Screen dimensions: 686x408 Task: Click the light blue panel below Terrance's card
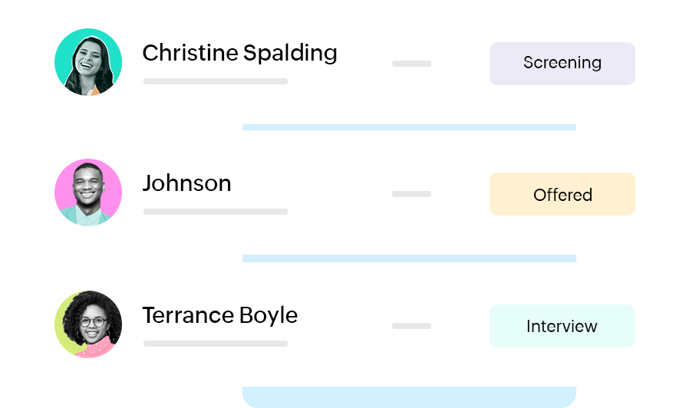pyautogui.click(x=409, y=396)
